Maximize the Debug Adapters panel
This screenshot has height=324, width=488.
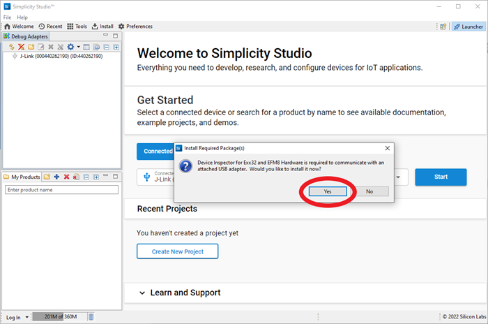[x=116, y=36]
